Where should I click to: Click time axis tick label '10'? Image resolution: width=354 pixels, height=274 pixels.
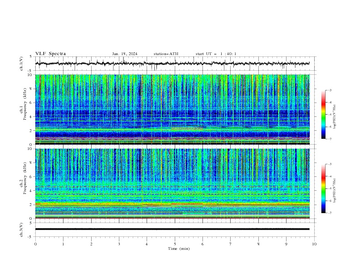pos(314,244)
